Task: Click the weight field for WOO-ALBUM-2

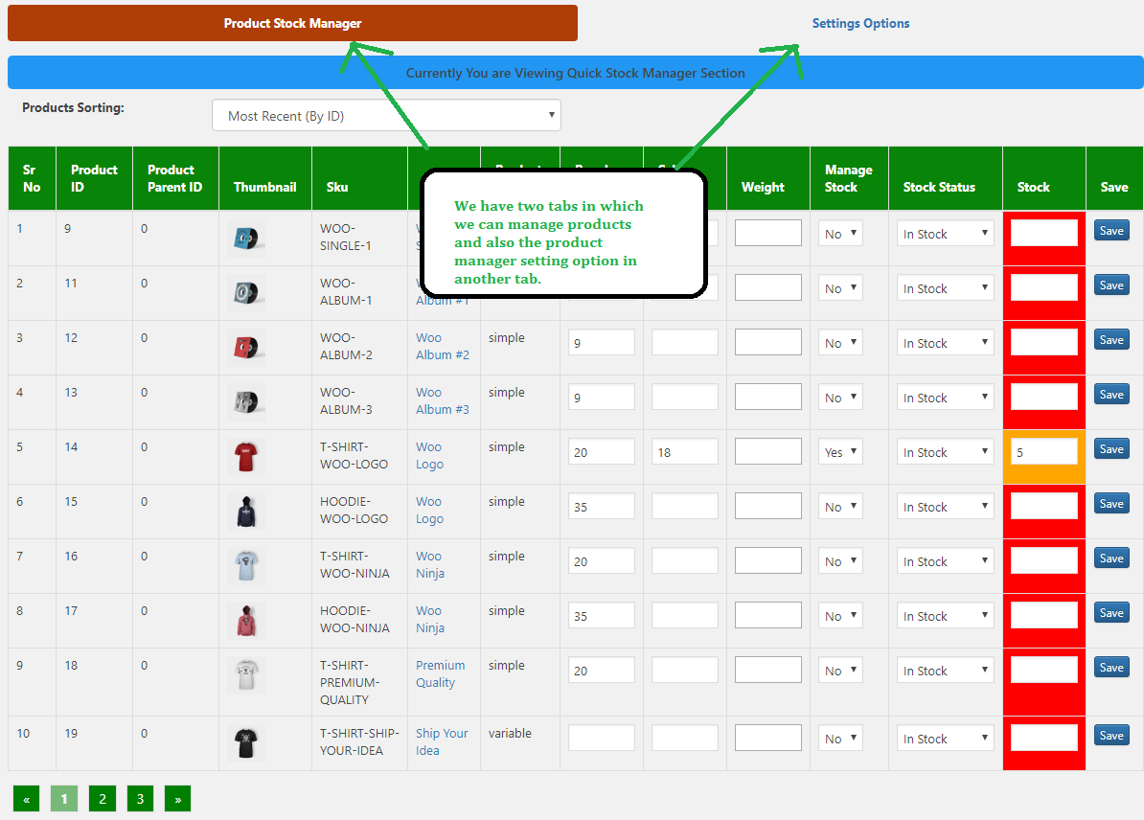Action: (767, 342)
